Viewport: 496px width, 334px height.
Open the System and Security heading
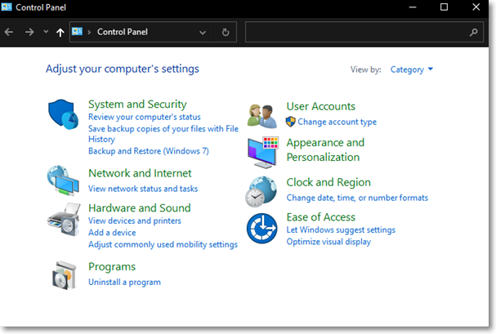tap(137, 104)
